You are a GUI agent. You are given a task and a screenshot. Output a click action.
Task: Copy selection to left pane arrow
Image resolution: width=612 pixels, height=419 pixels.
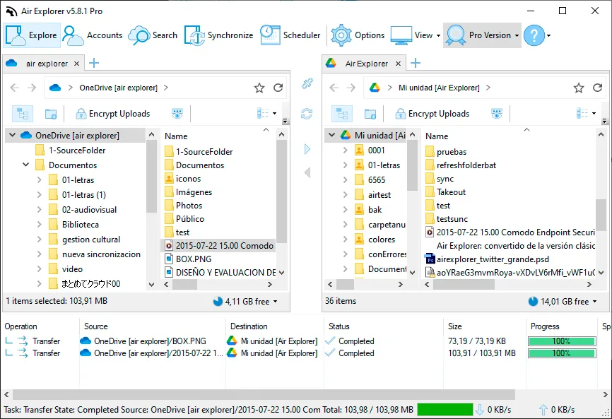click(307, 172)
